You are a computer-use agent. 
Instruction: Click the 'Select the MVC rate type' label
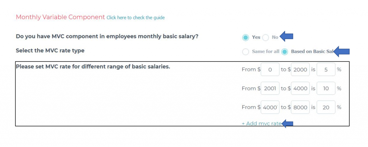click(x=50, y=51)
